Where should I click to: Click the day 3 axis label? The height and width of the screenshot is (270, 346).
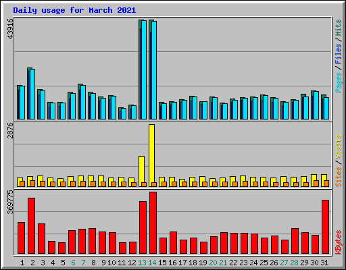[43, 263]
